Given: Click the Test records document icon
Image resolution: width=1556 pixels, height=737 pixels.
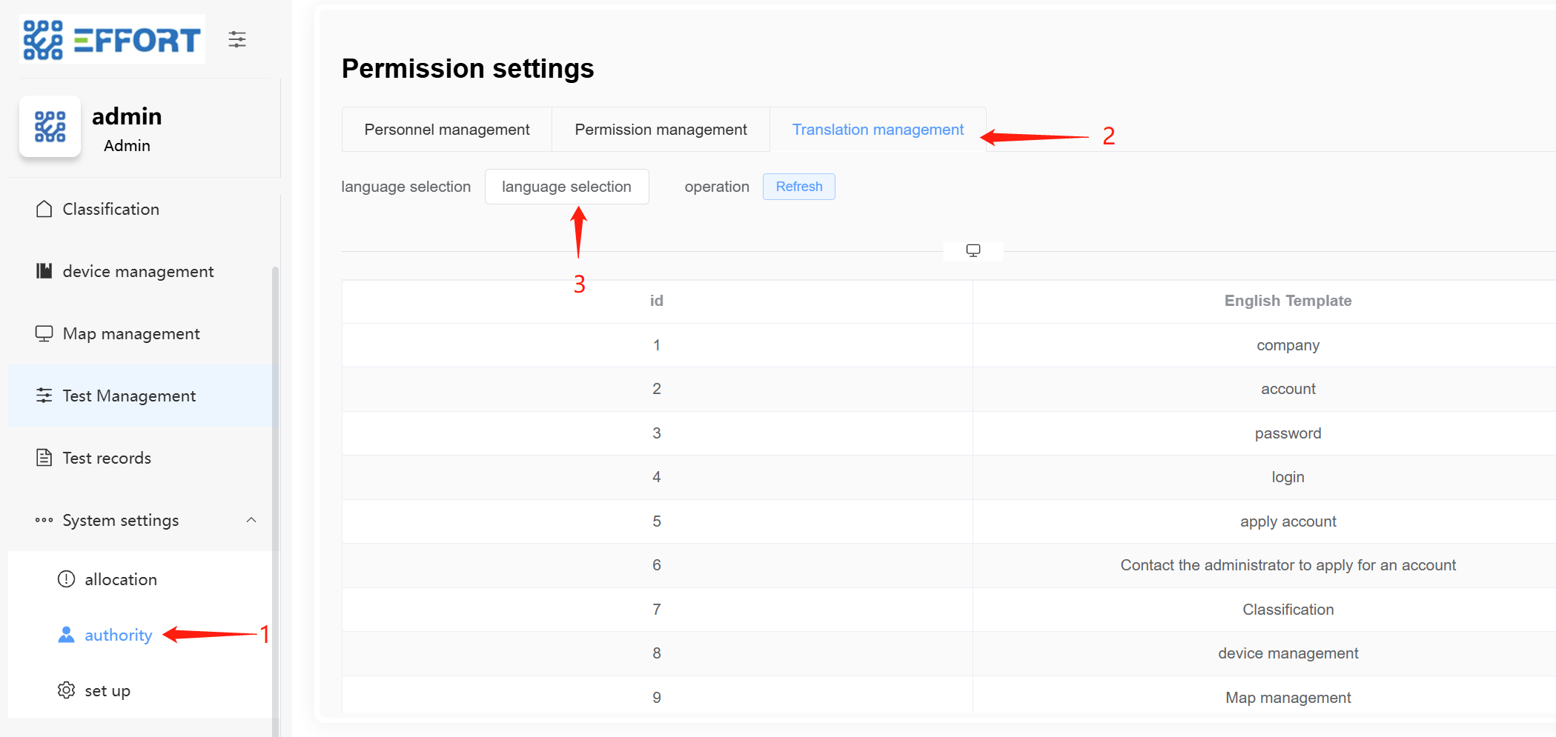Looking at the screenshot, I should (44, 458).
